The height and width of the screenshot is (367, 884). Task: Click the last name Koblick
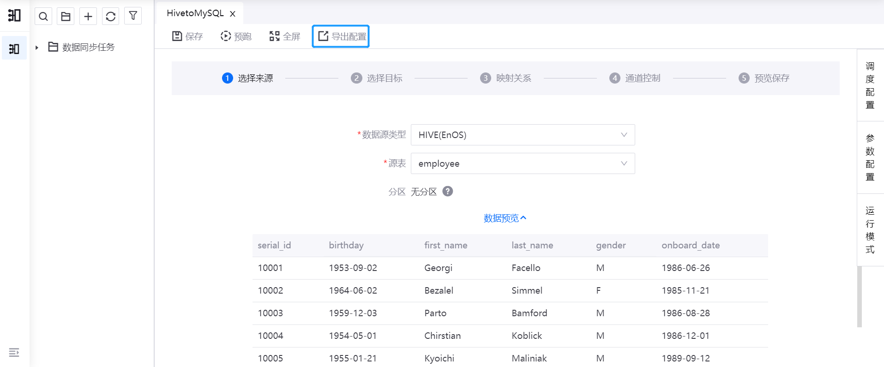point(527,336)
